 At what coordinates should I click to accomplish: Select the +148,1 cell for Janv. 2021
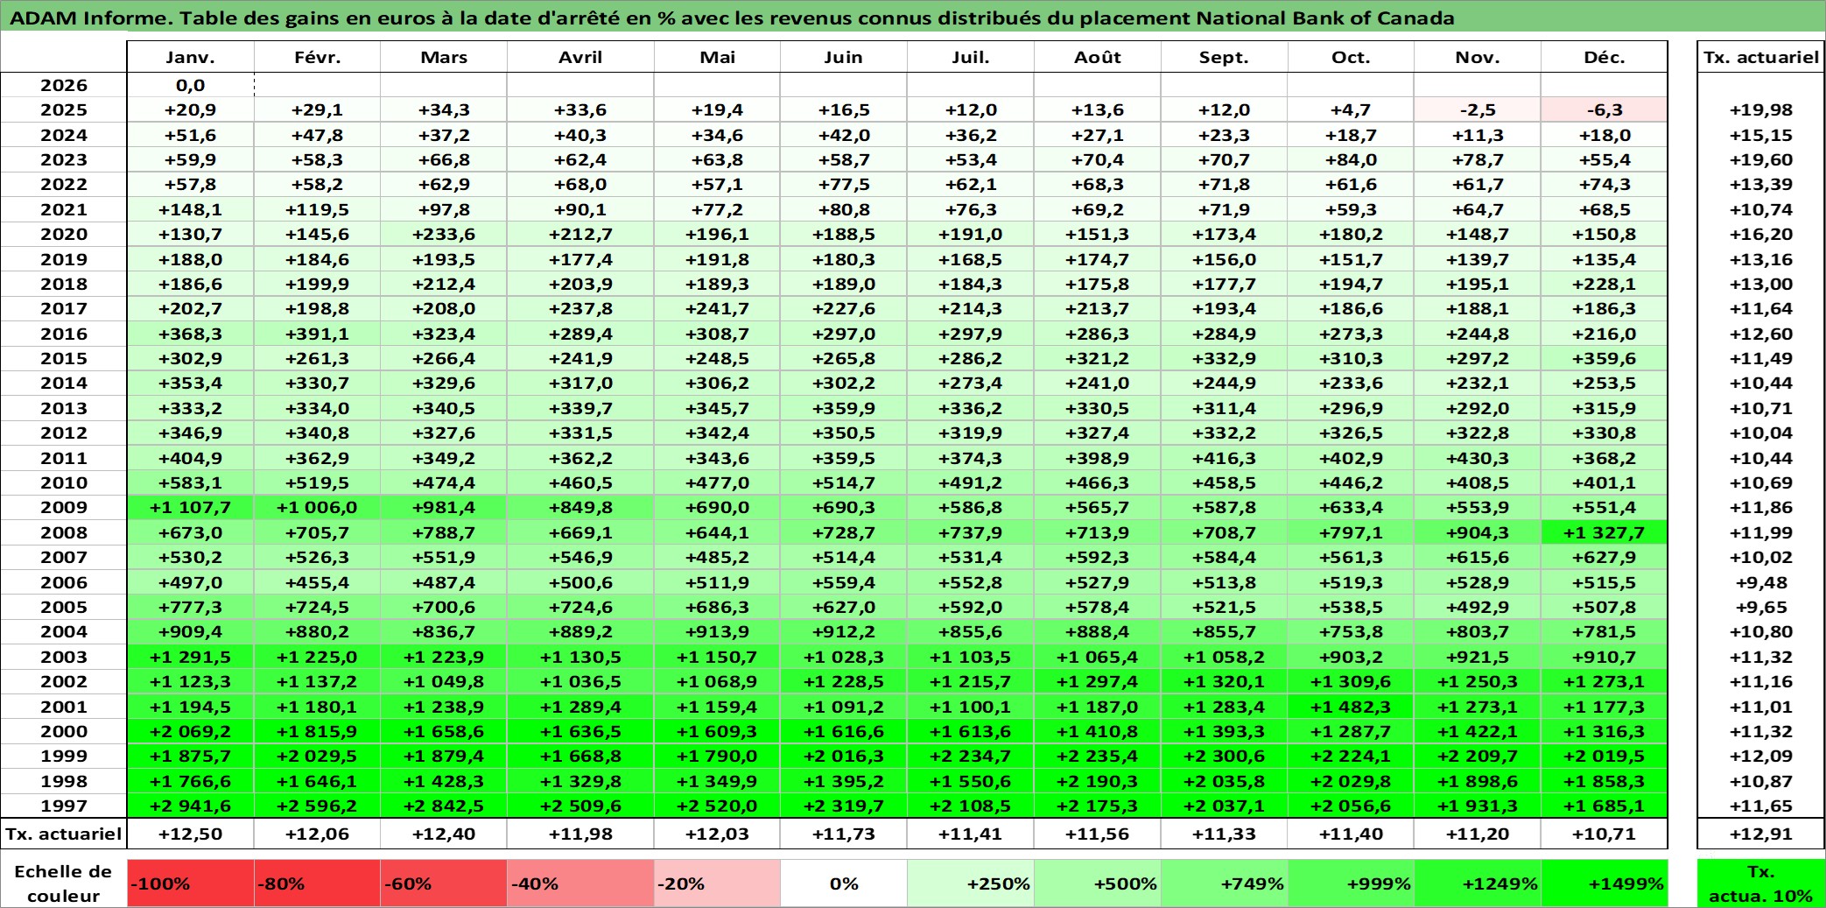click(191, 209)
